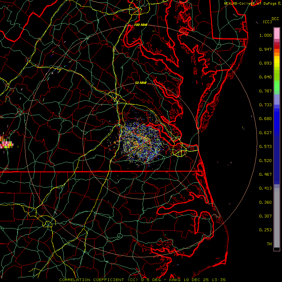Select the 0.360 legend value
282x282 pixels.
pyautogui.click(x=265, y=202)
